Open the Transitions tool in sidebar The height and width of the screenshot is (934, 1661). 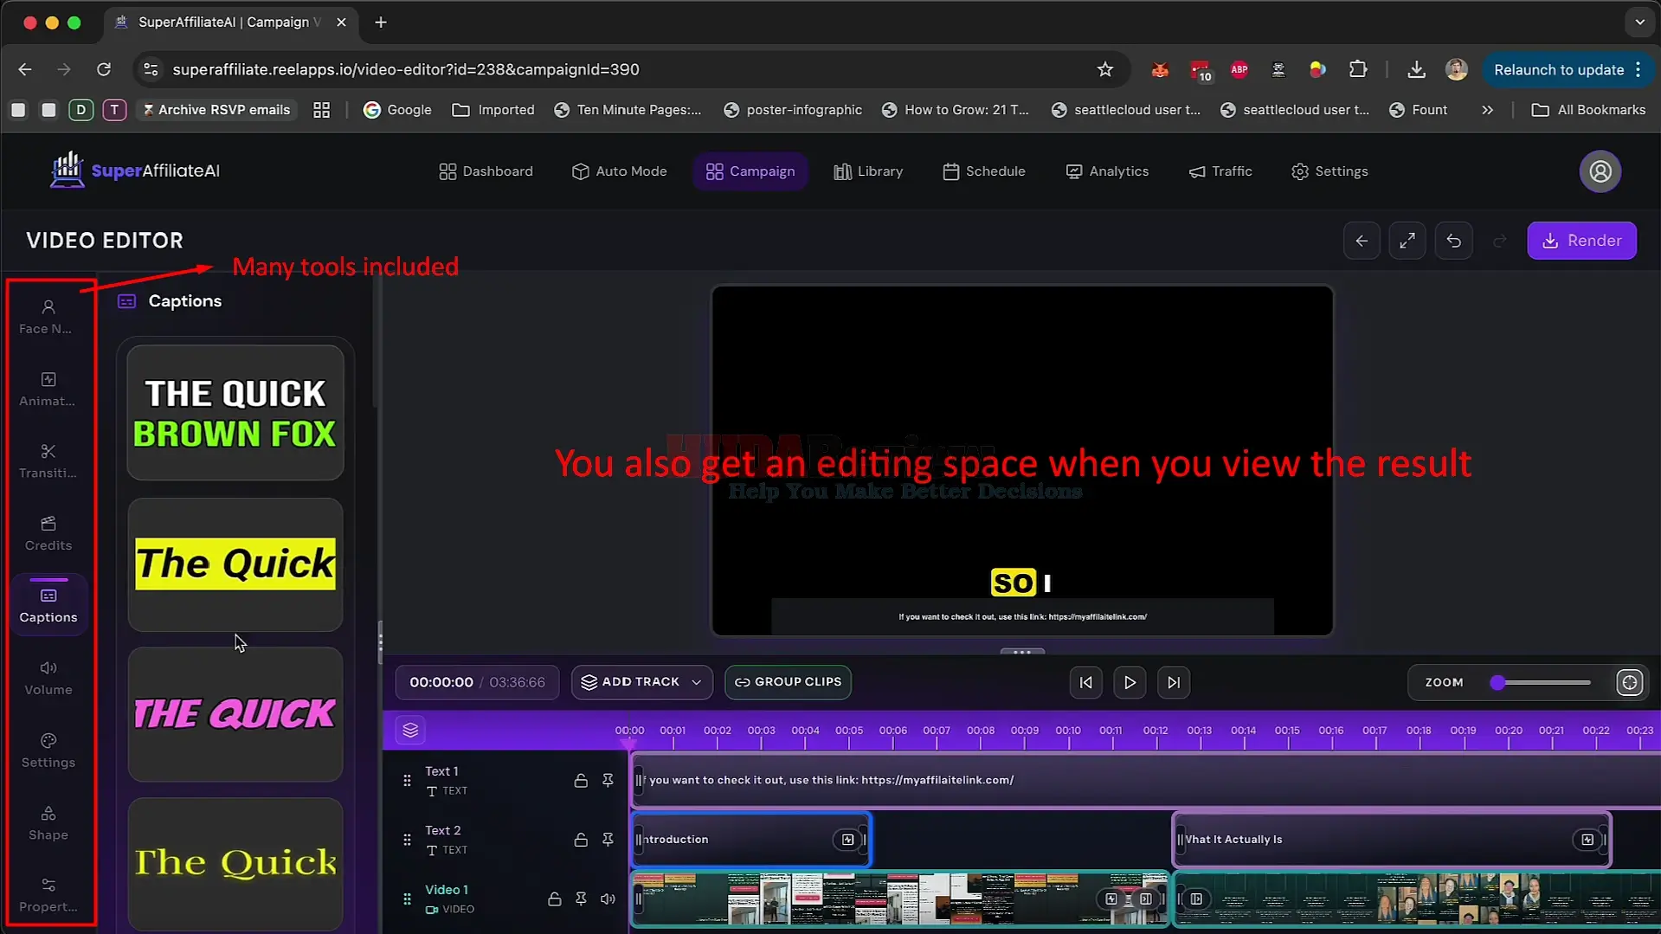tap(48, 461)
